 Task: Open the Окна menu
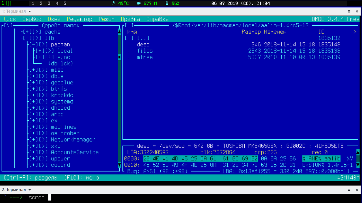coord(54,19)
